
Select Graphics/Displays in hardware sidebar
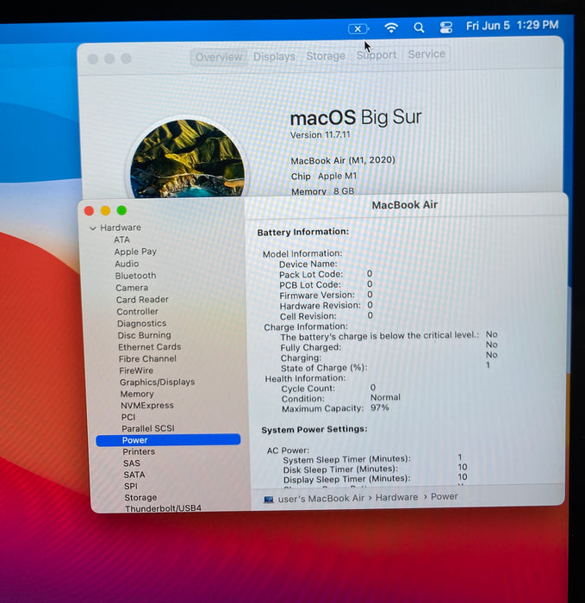pyautogui.click(x=157, y=382)
